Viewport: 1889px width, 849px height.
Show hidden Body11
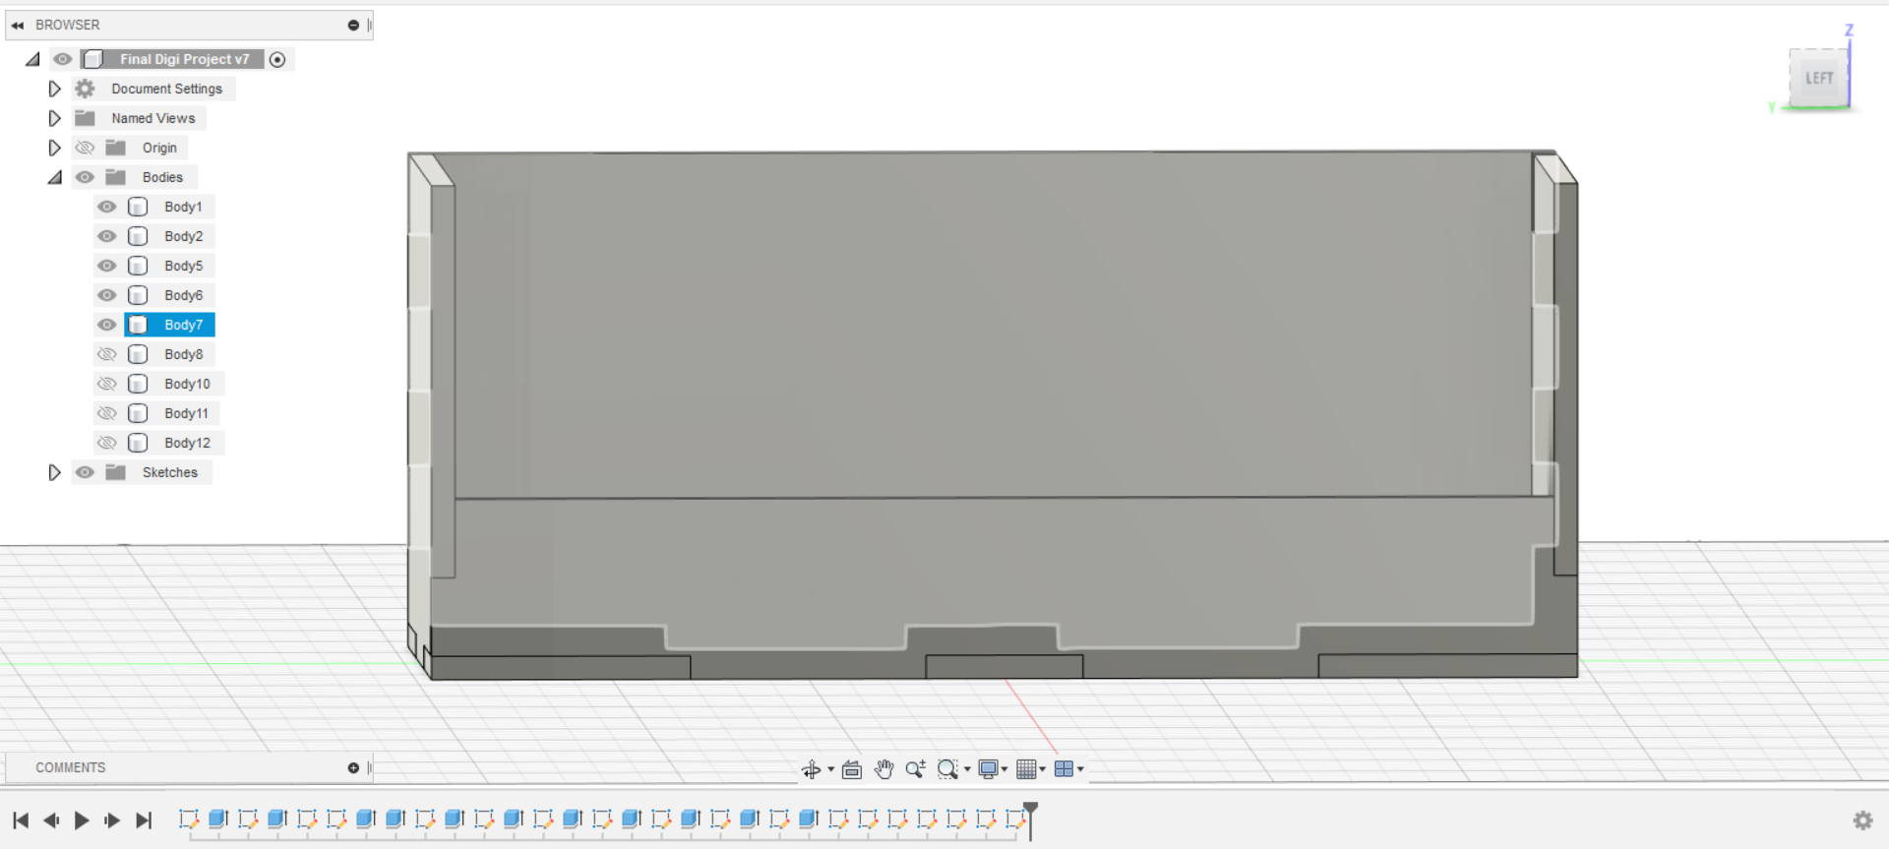pos(107,413)
